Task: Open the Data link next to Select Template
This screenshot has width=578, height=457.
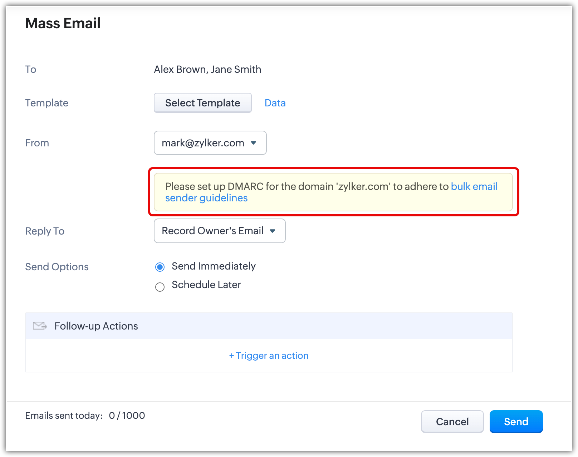Action: point(275,103)
